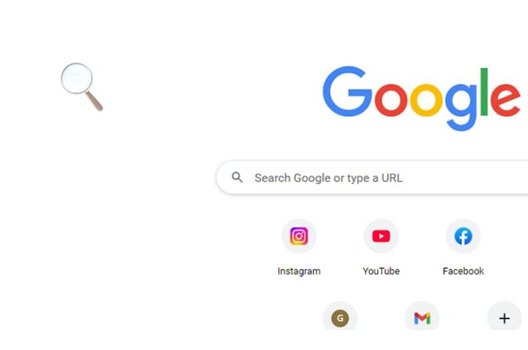Click the red letter e in logo

click(x=506, y=100)
